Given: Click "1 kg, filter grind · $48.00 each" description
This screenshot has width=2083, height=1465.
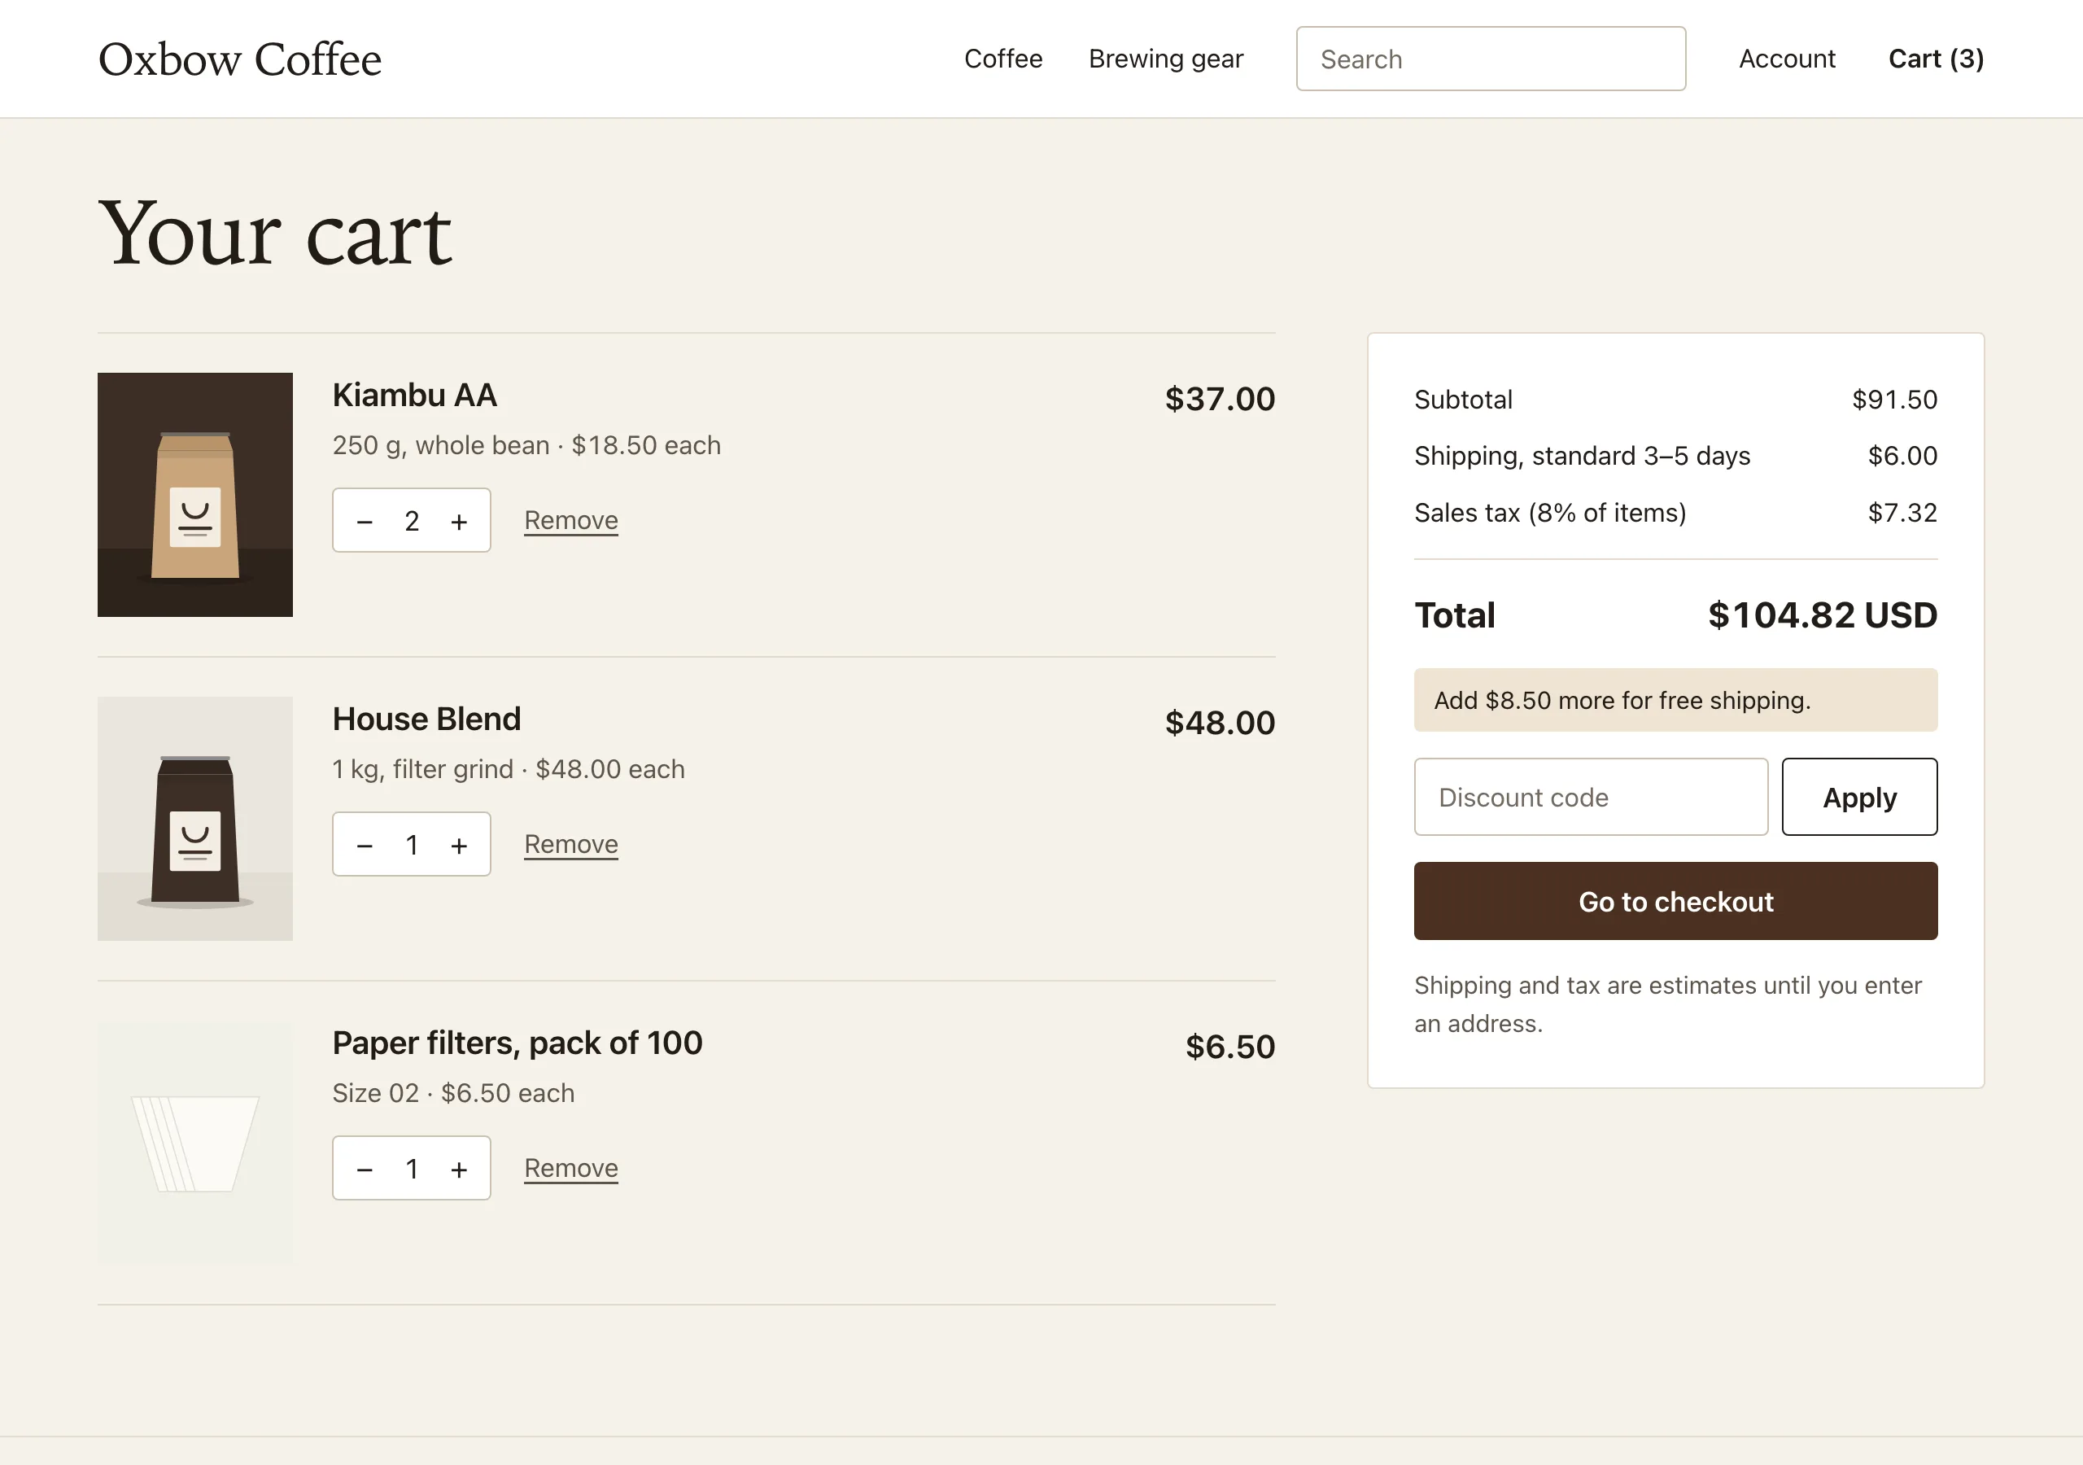Looking at the screenshot, I should (508, 770).
